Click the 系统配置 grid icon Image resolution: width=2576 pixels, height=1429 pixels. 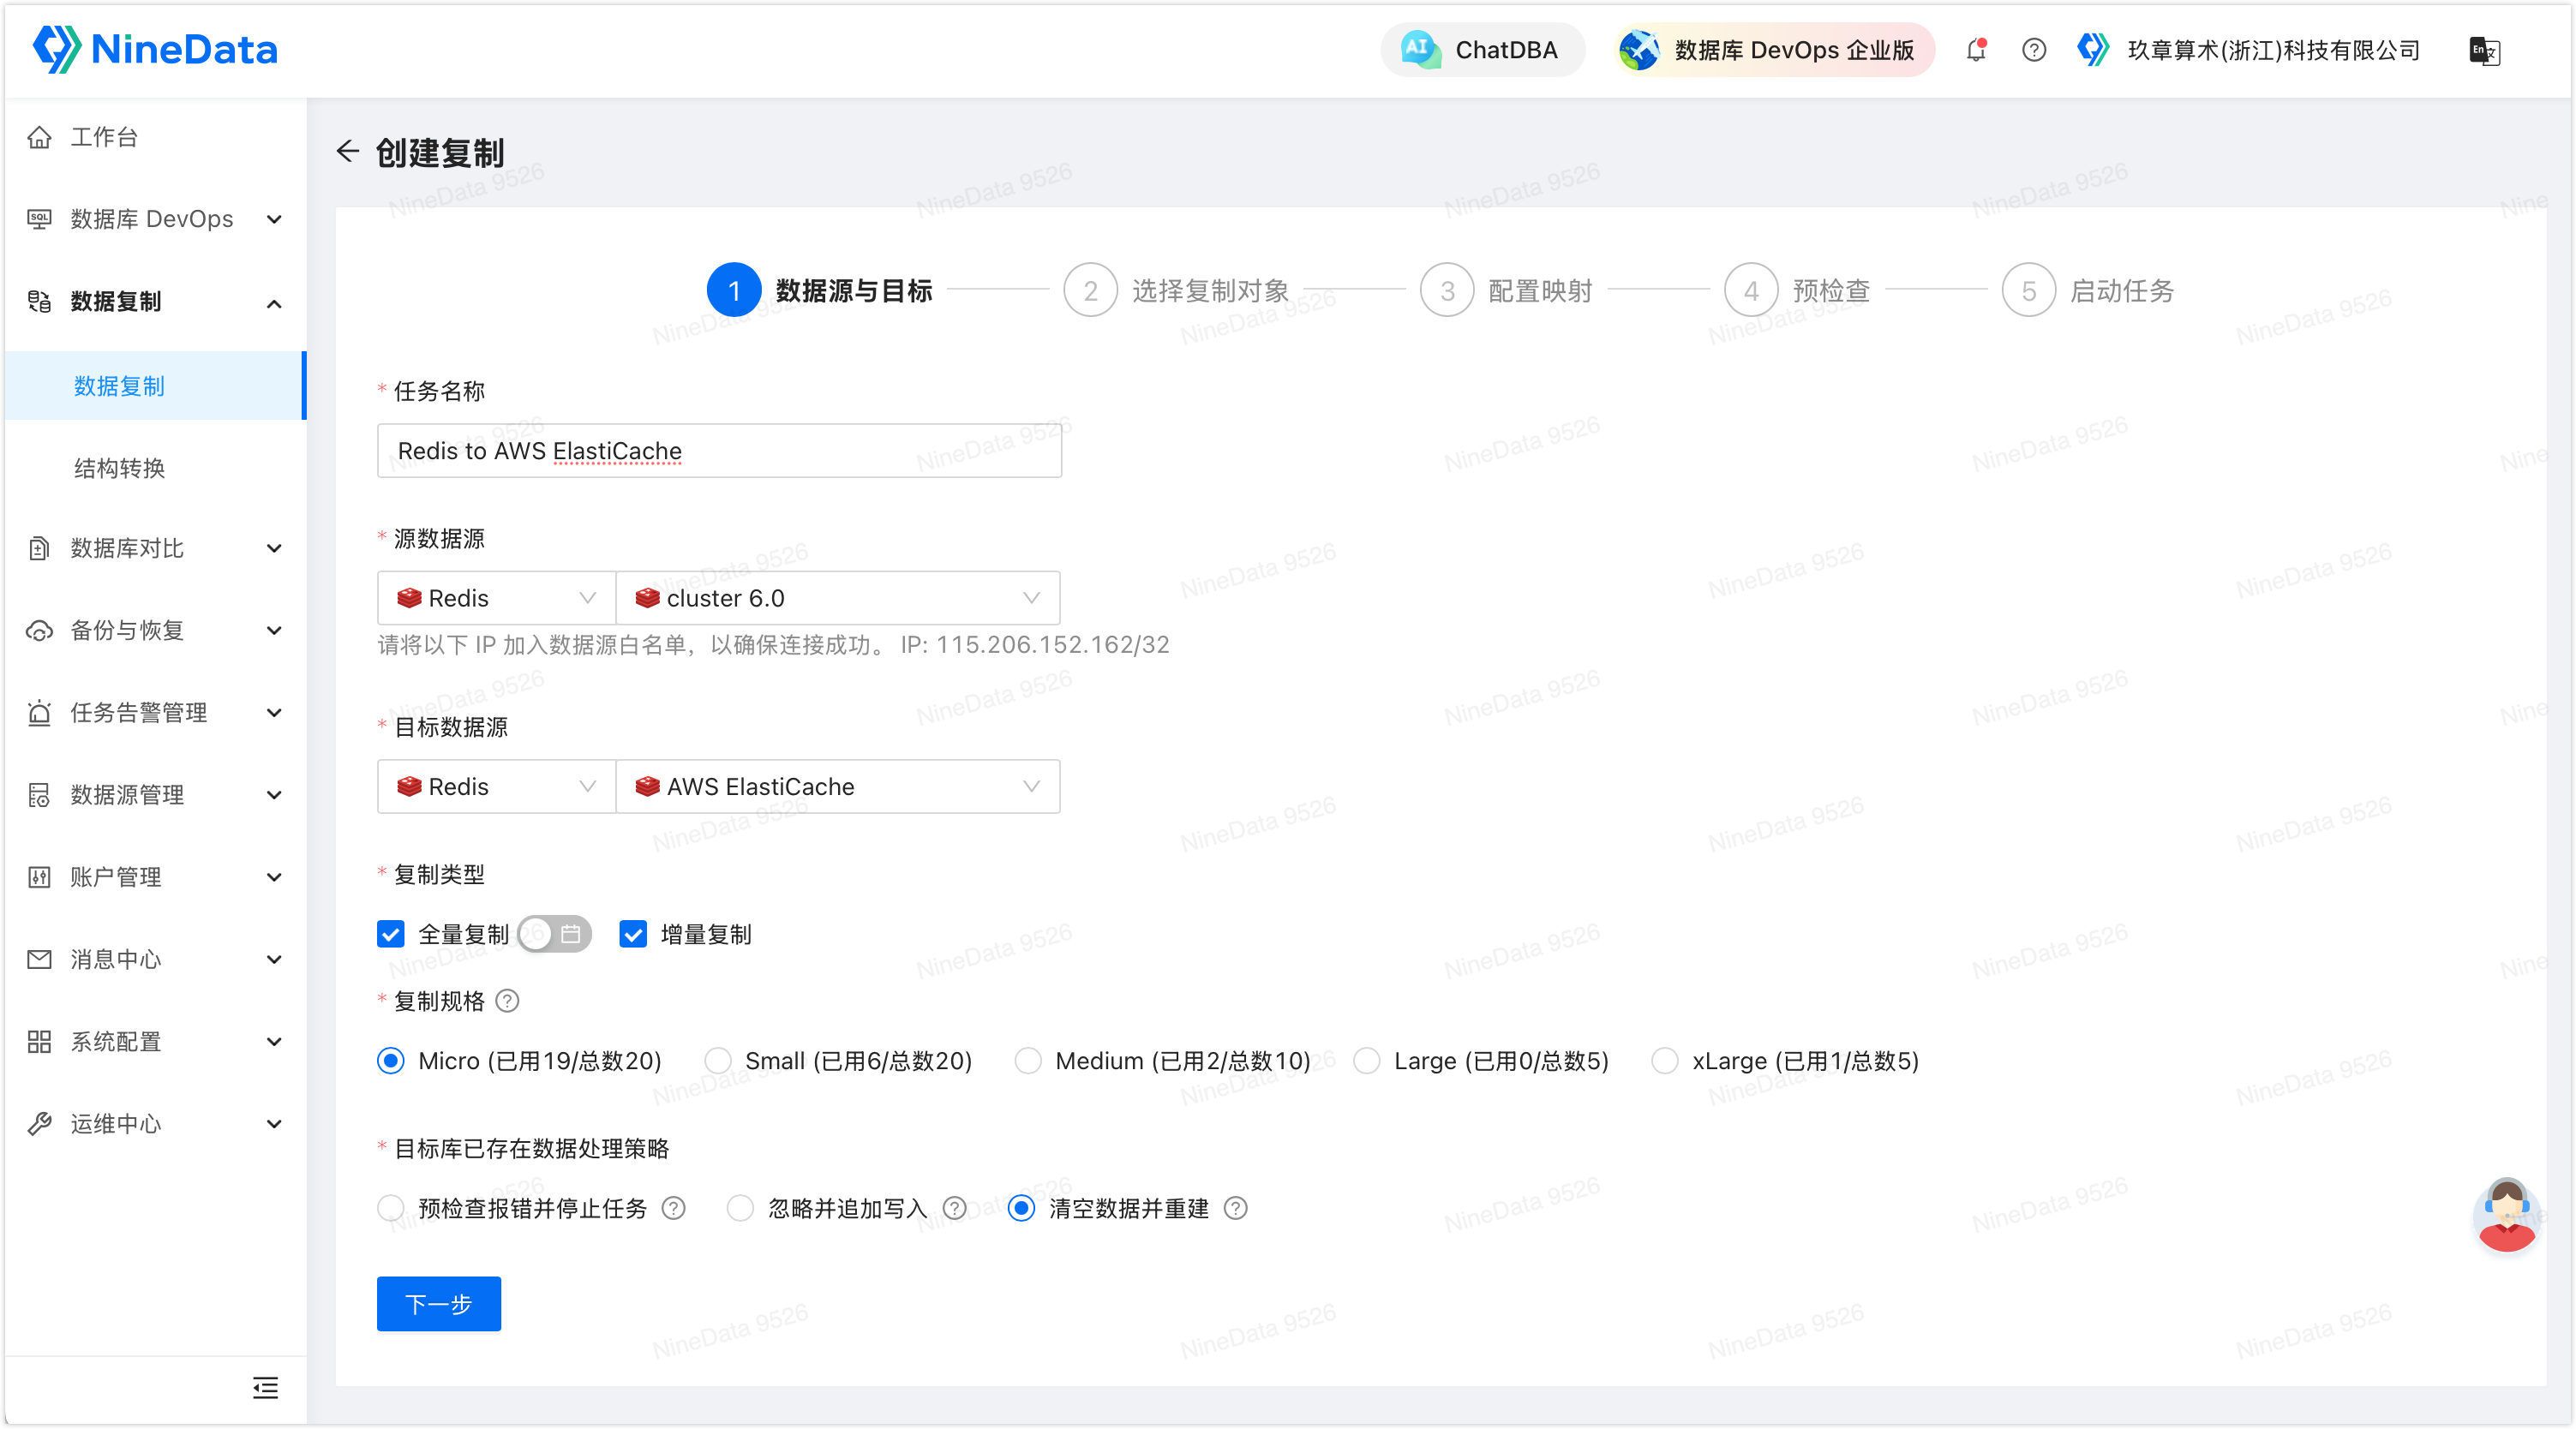coord(39,1041)
